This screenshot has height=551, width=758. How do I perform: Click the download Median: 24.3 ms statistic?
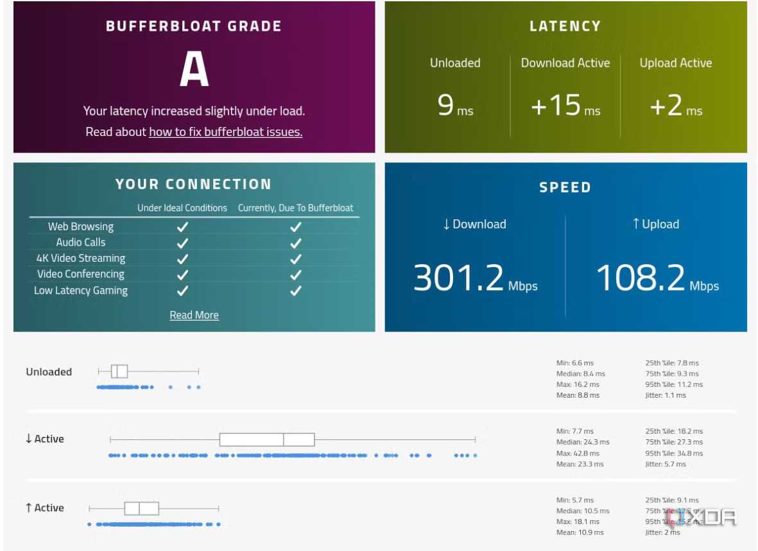click(583, 442)
